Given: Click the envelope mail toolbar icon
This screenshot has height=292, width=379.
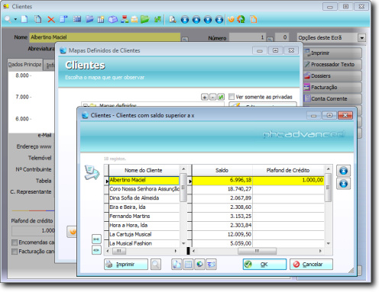Looking at the screenshot, I should tap(134, 20).
